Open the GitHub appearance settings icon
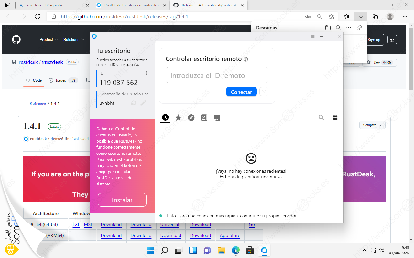 tap(392, 40)
